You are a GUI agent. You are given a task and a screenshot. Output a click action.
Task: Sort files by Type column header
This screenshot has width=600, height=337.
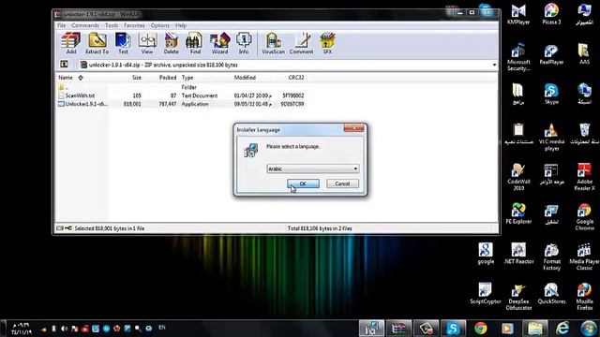(x=187, y=78)
